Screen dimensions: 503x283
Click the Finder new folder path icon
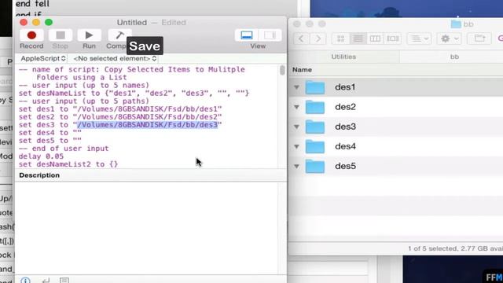(x=479, y=39)
